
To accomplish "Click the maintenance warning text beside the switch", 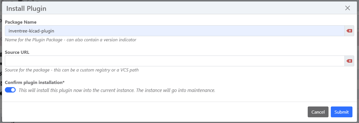I will click(x=117, y=90).
